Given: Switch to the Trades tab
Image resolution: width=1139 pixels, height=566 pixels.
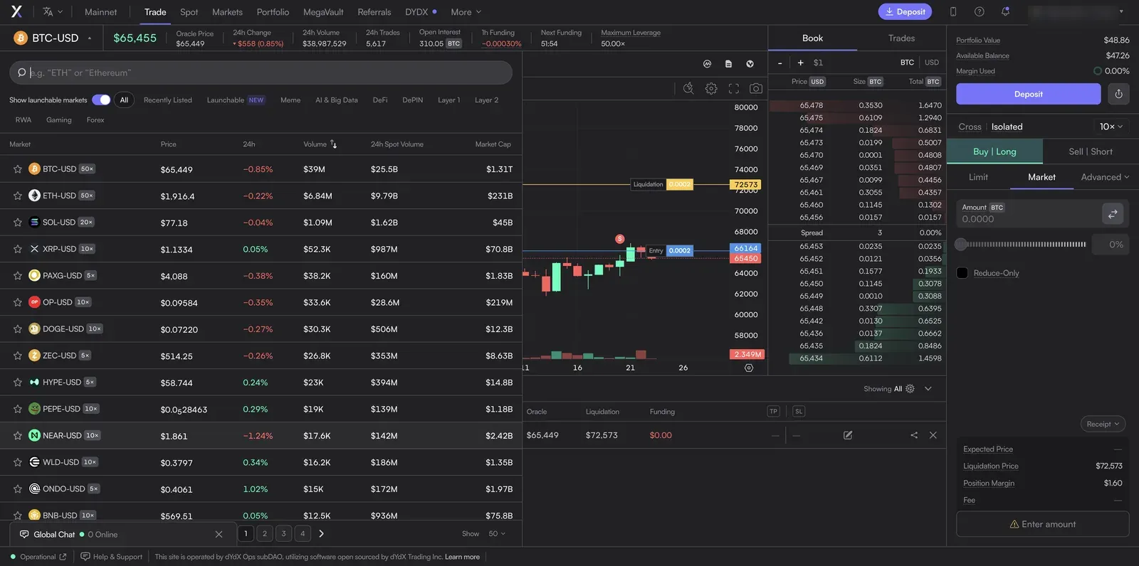Looking at the screenshot, I should [x=901, y=38].
